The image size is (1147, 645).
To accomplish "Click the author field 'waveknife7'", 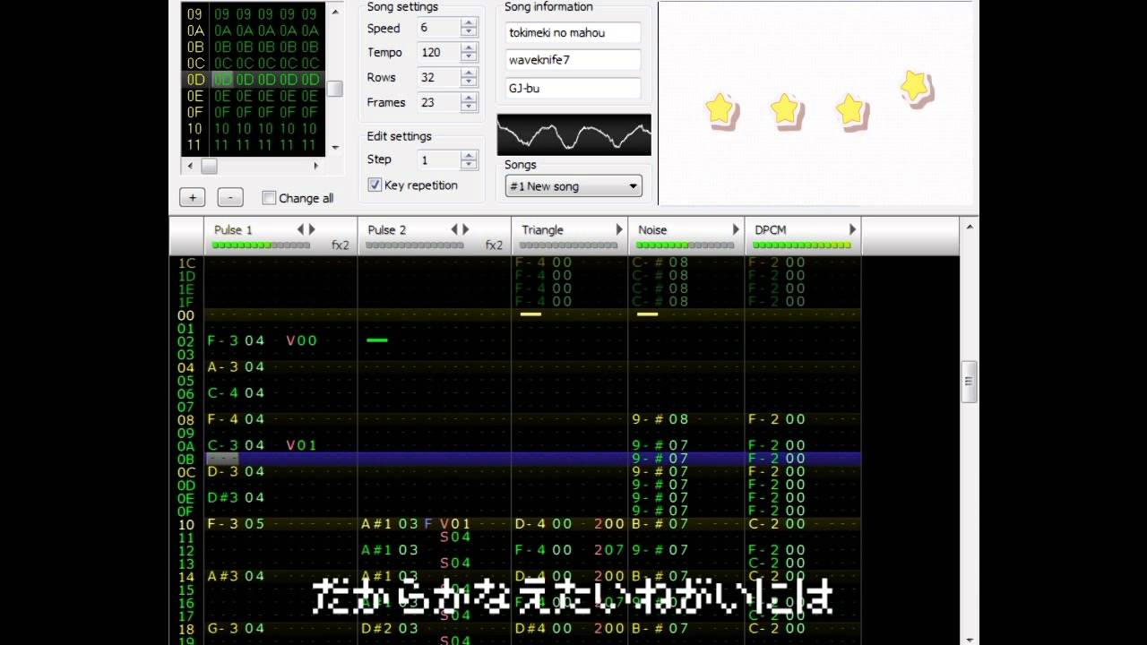I will [x=573, y=61].
